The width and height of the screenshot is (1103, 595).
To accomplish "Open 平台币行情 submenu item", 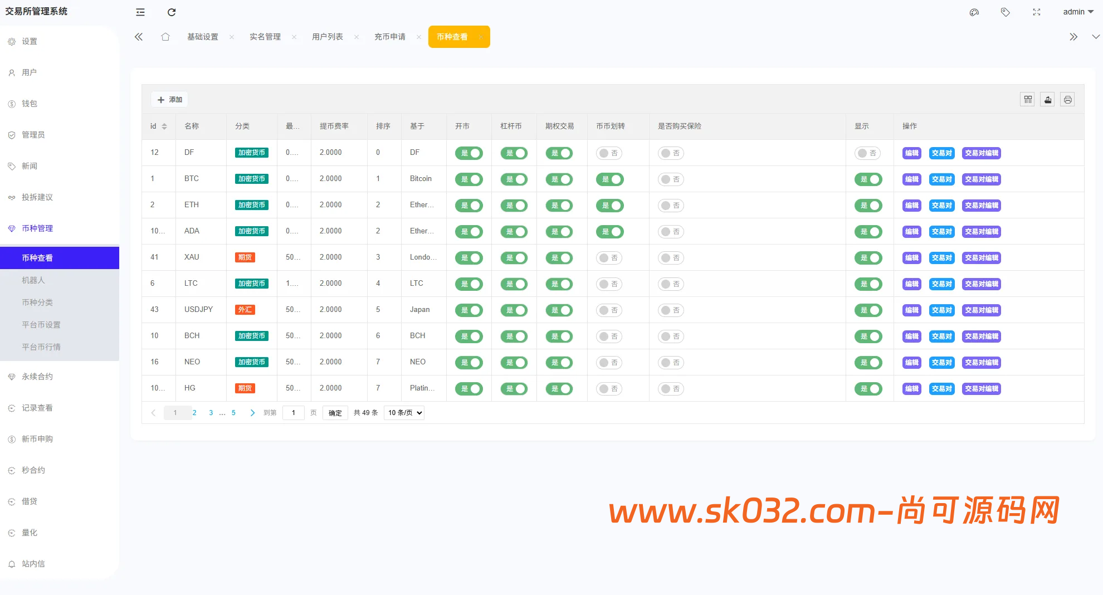I will (60, 347).
